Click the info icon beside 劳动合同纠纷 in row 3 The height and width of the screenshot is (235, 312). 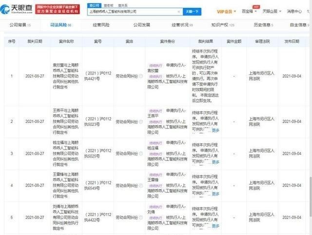pyautogui.click(x=141, y=154)
